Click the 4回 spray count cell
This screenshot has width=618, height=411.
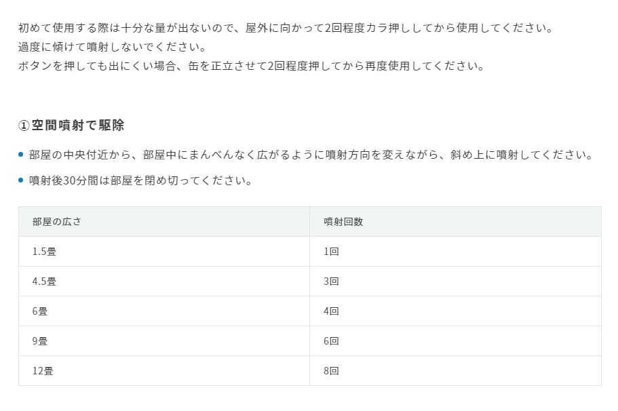pos(456,311)
